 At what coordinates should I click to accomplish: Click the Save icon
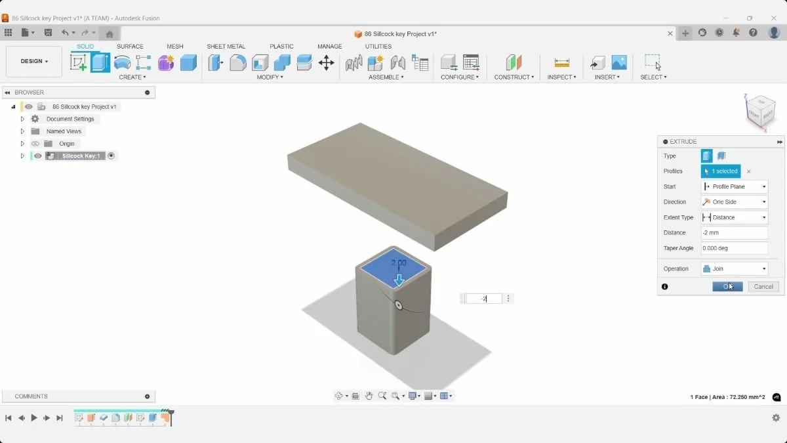[48, 33]
